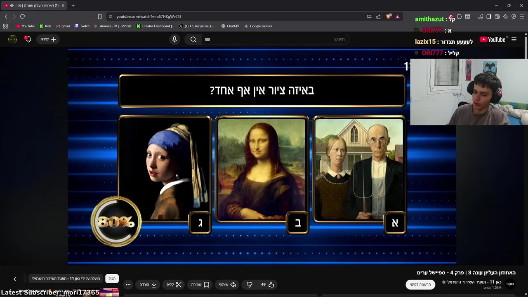
Task: Click the video player showing the quiz question
Action: (262, 157)
